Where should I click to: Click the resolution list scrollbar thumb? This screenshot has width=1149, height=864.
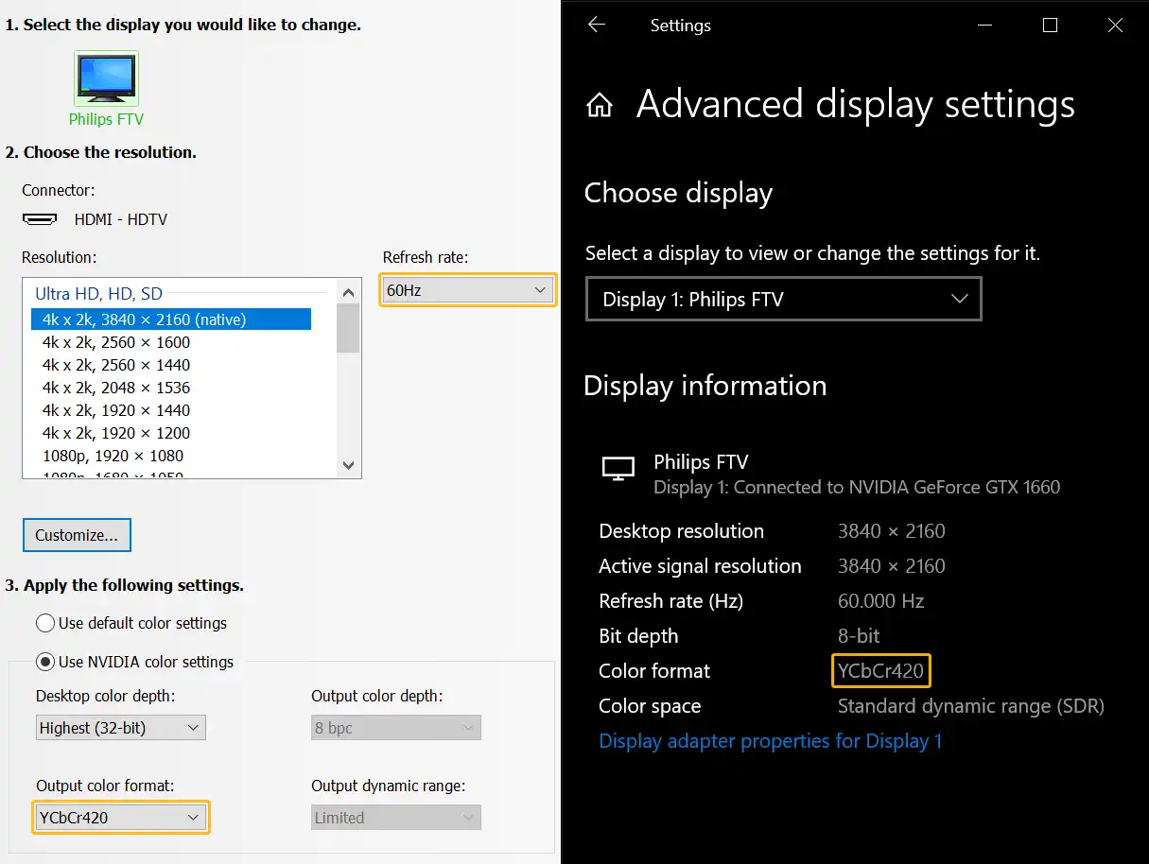tap(348, 327)
